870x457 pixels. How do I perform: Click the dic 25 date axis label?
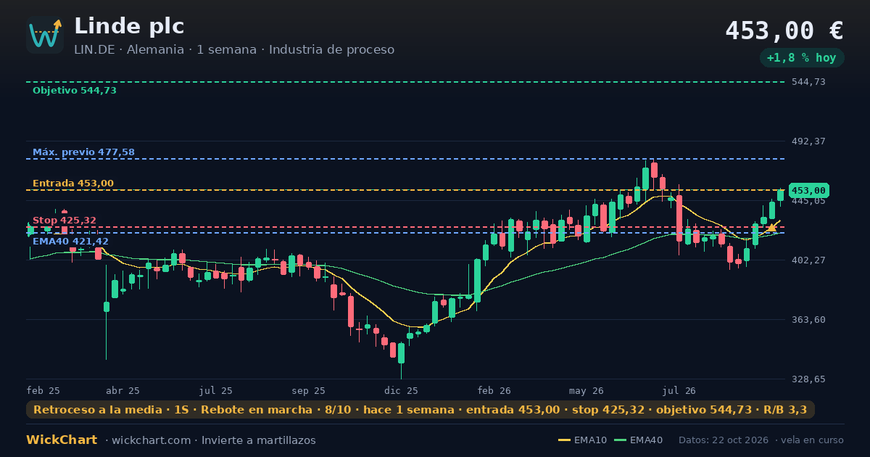point(401,390)
